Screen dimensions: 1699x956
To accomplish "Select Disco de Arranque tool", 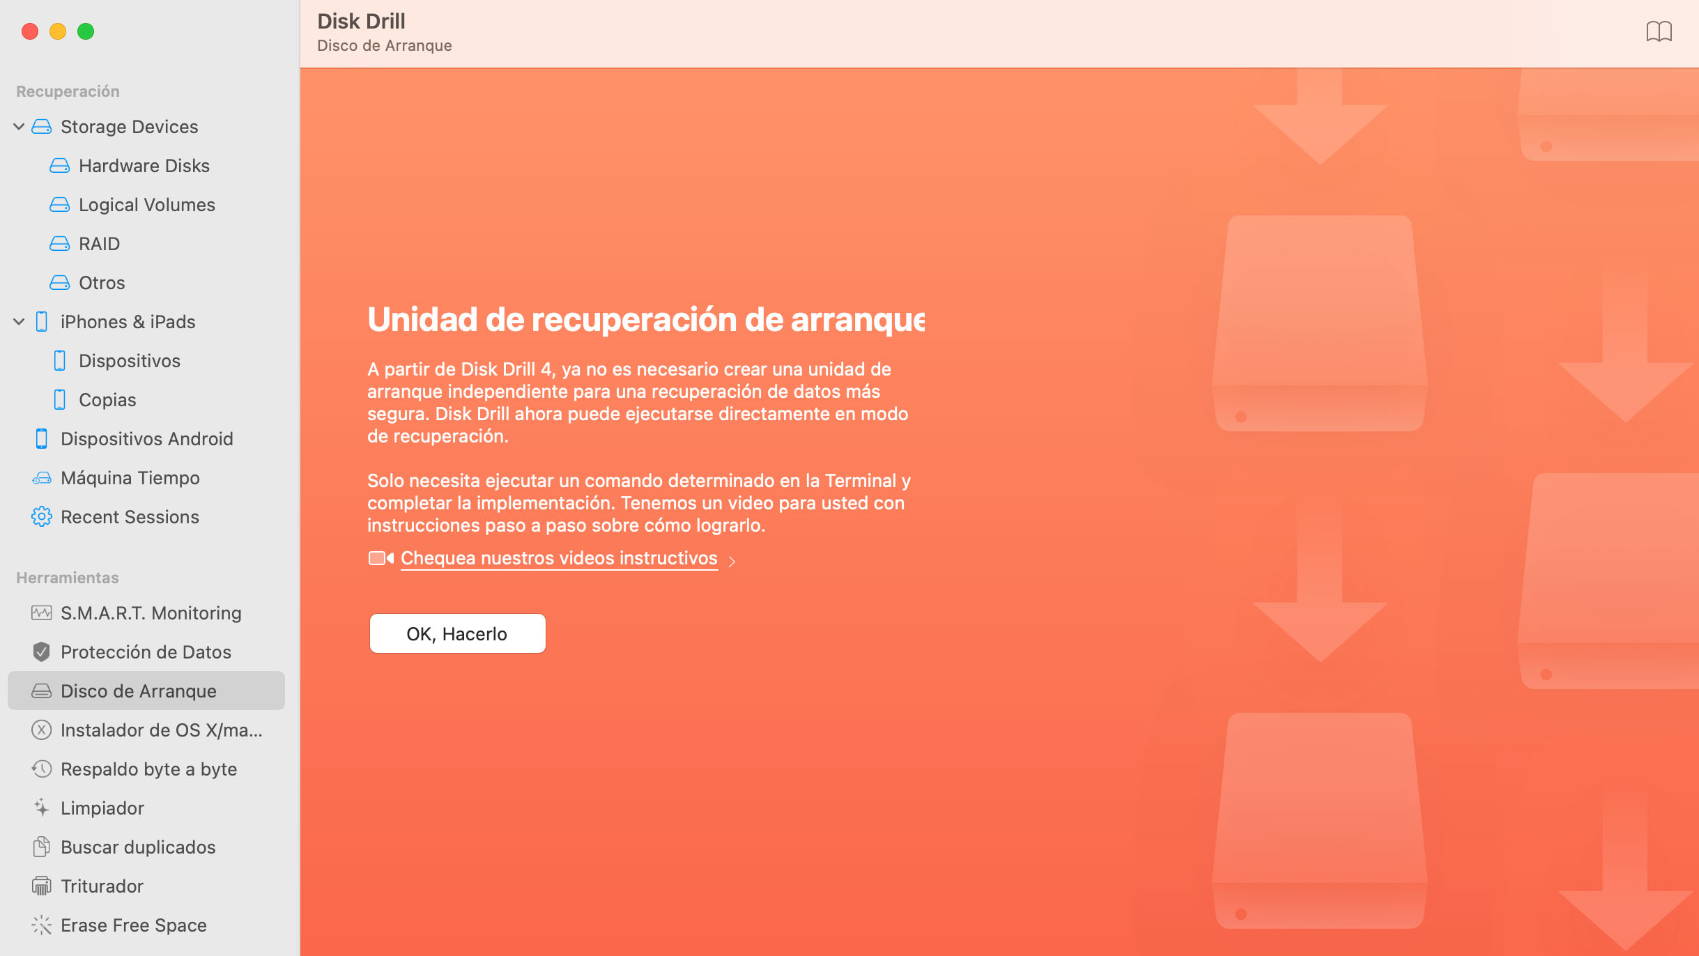I will (x=138, y=690).
